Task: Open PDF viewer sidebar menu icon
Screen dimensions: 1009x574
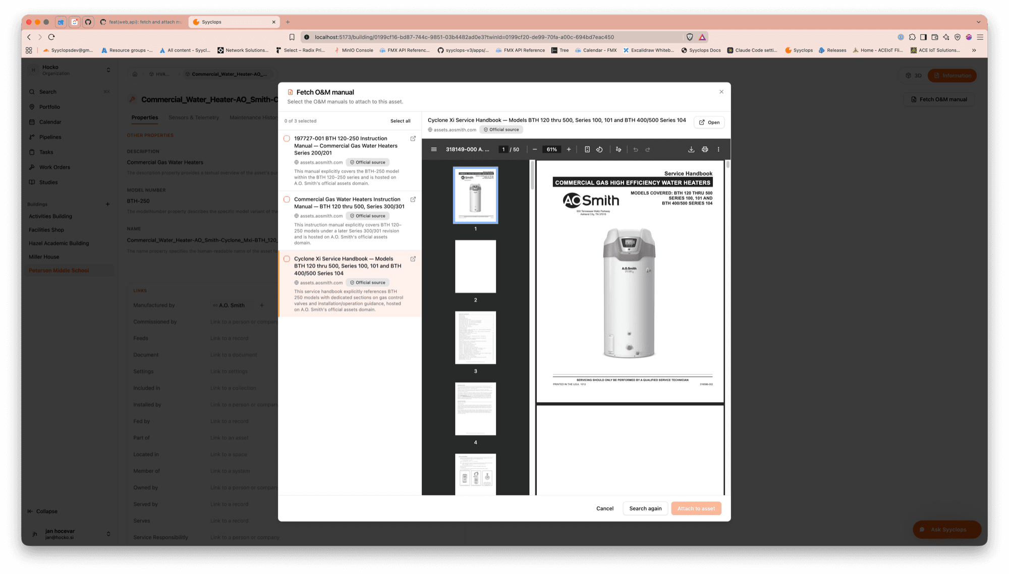Action: pyautogui.click(x=433, y=150)
